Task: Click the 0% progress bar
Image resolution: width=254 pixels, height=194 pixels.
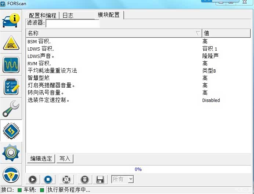Action: pyautogui.click(x=138, y=169)
